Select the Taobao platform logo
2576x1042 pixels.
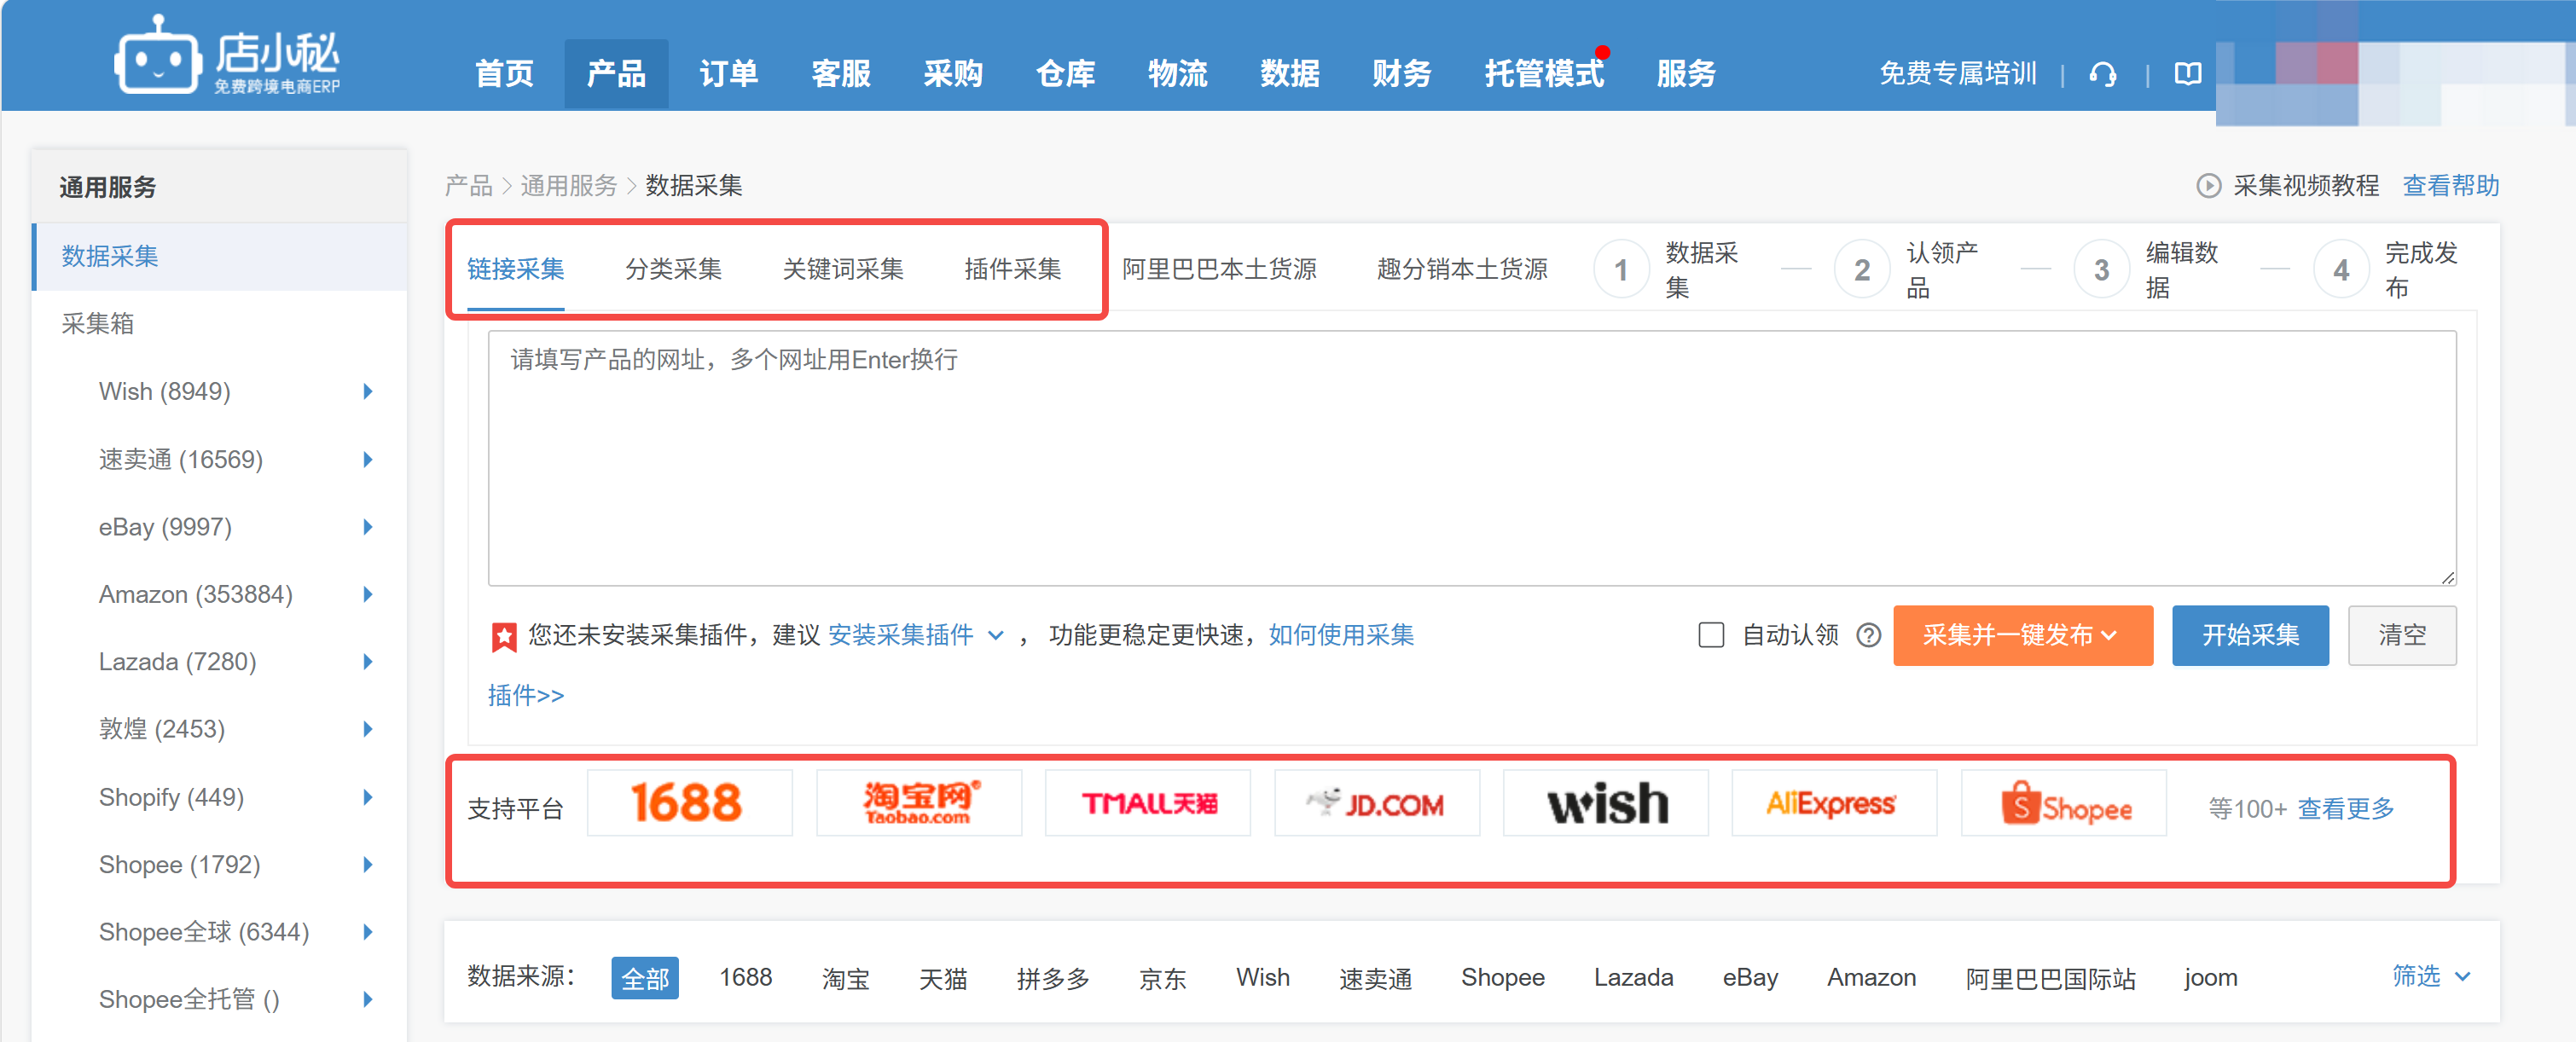click(x=919, y=803)
